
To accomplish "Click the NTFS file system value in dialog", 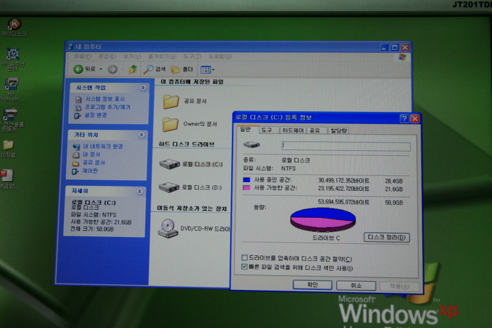I will coord(288,169).
